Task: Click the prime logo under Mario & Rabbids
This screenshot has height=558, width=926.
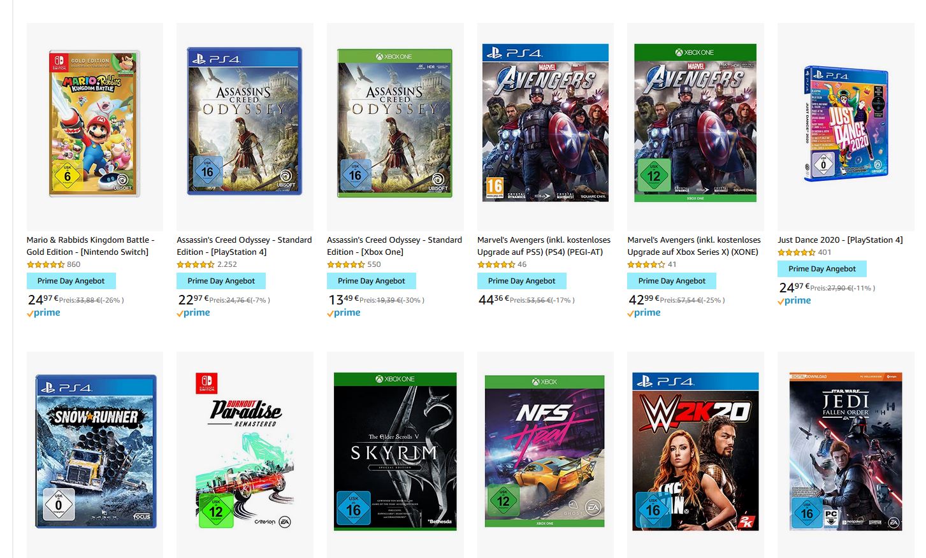Action: [43, 312]
